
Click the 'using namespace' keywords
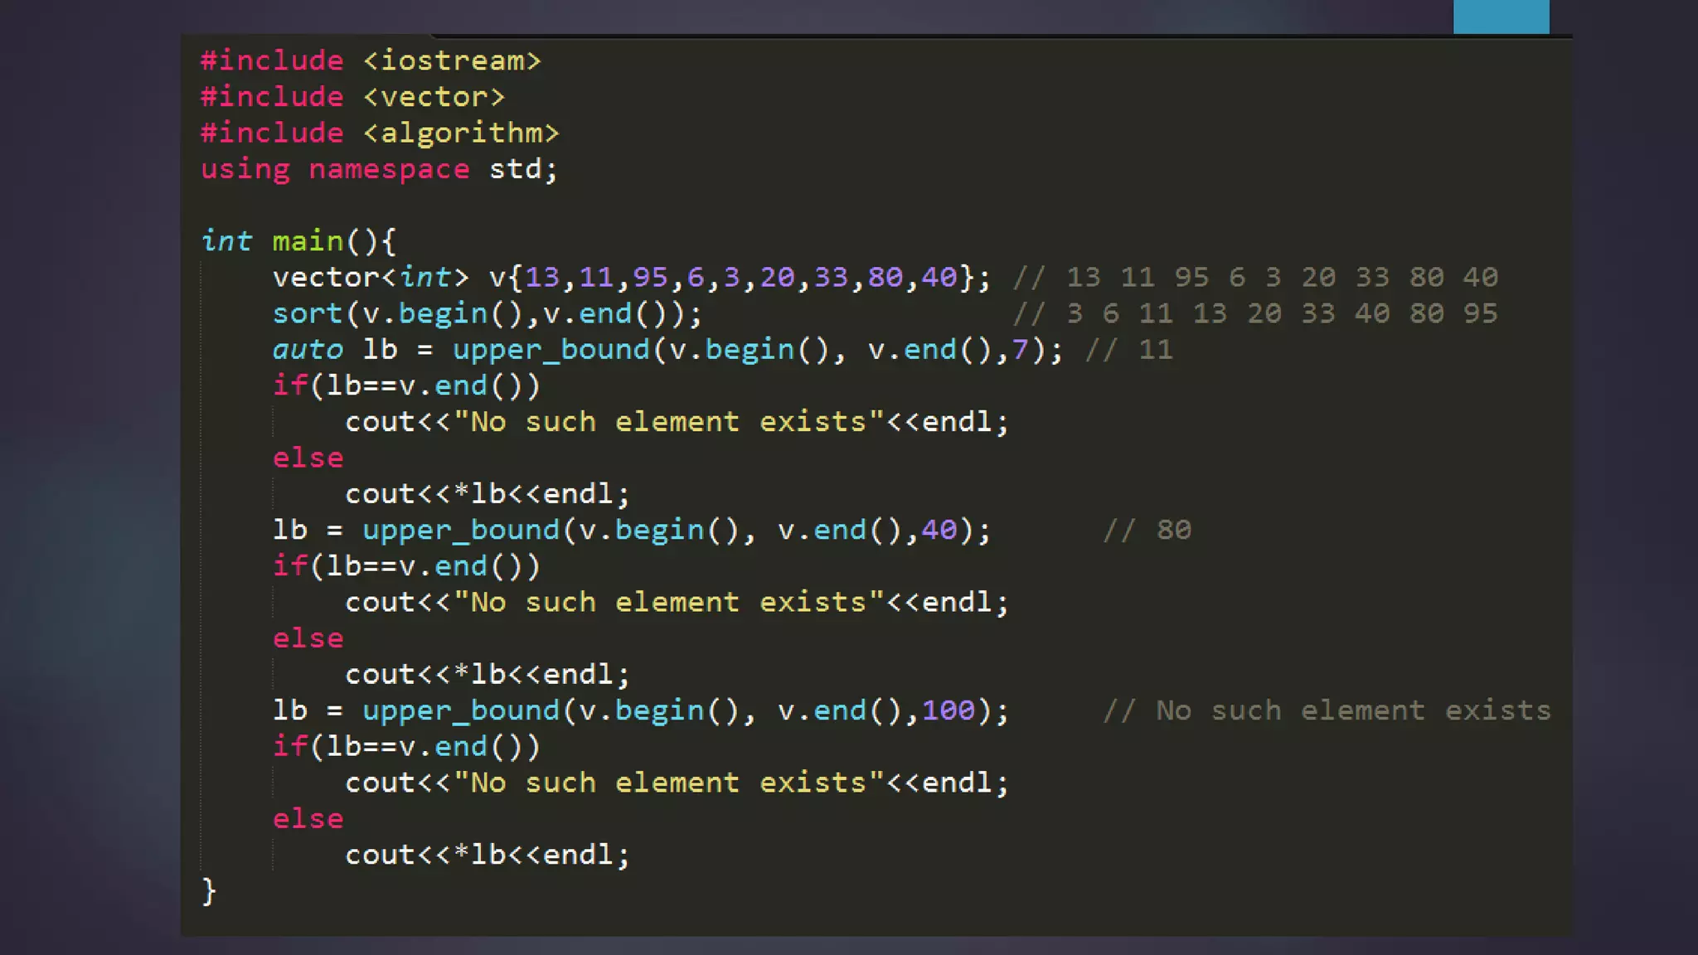334,169
